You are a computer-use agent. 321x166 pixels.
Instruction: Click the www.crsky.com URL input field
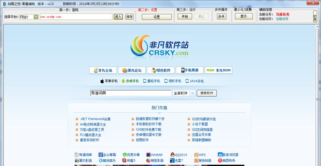pyautogui.click(x=76, y=17)
